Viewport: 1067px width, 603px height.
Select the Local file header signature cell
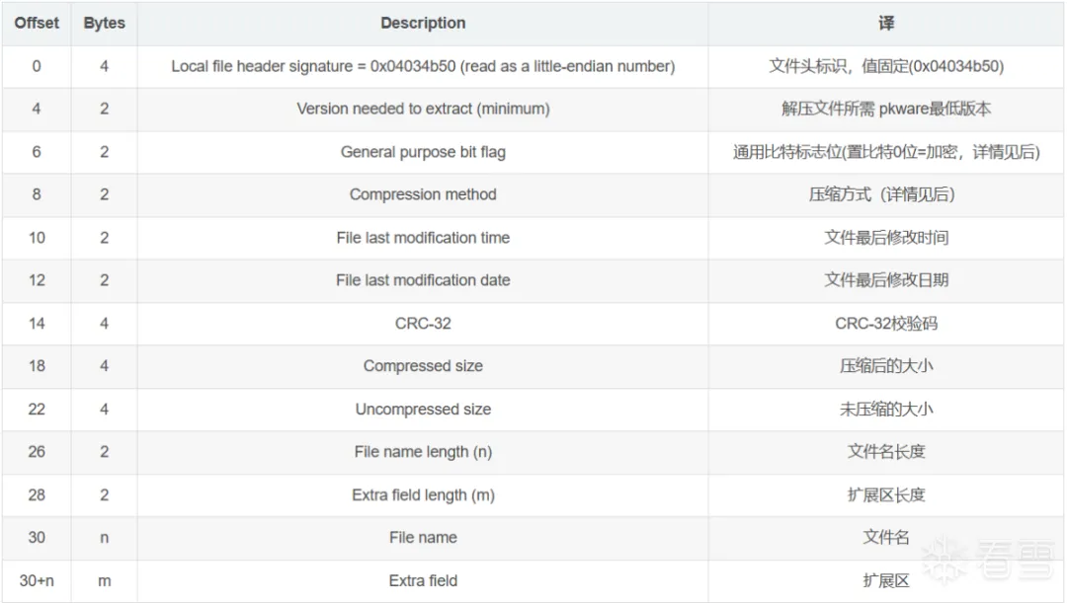(x=423, y=66)
